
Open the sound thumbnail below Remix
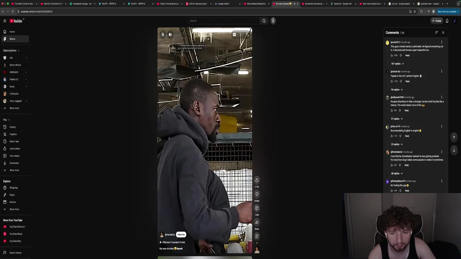pyautogui.click(x=257, y=250)
